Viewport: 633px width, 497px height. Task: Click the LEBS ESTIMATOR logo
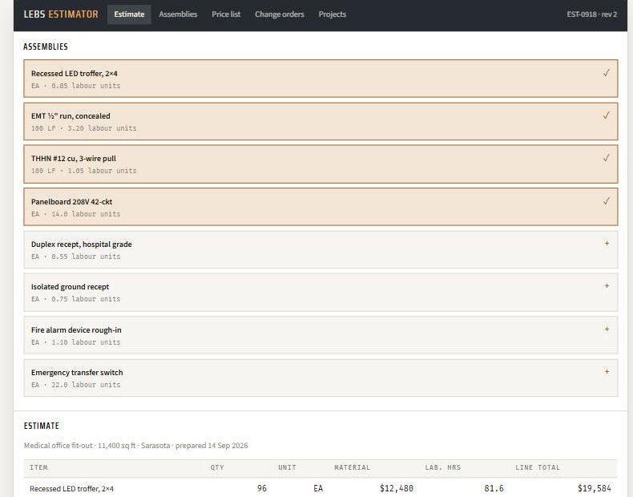click(x=61, y=14)
